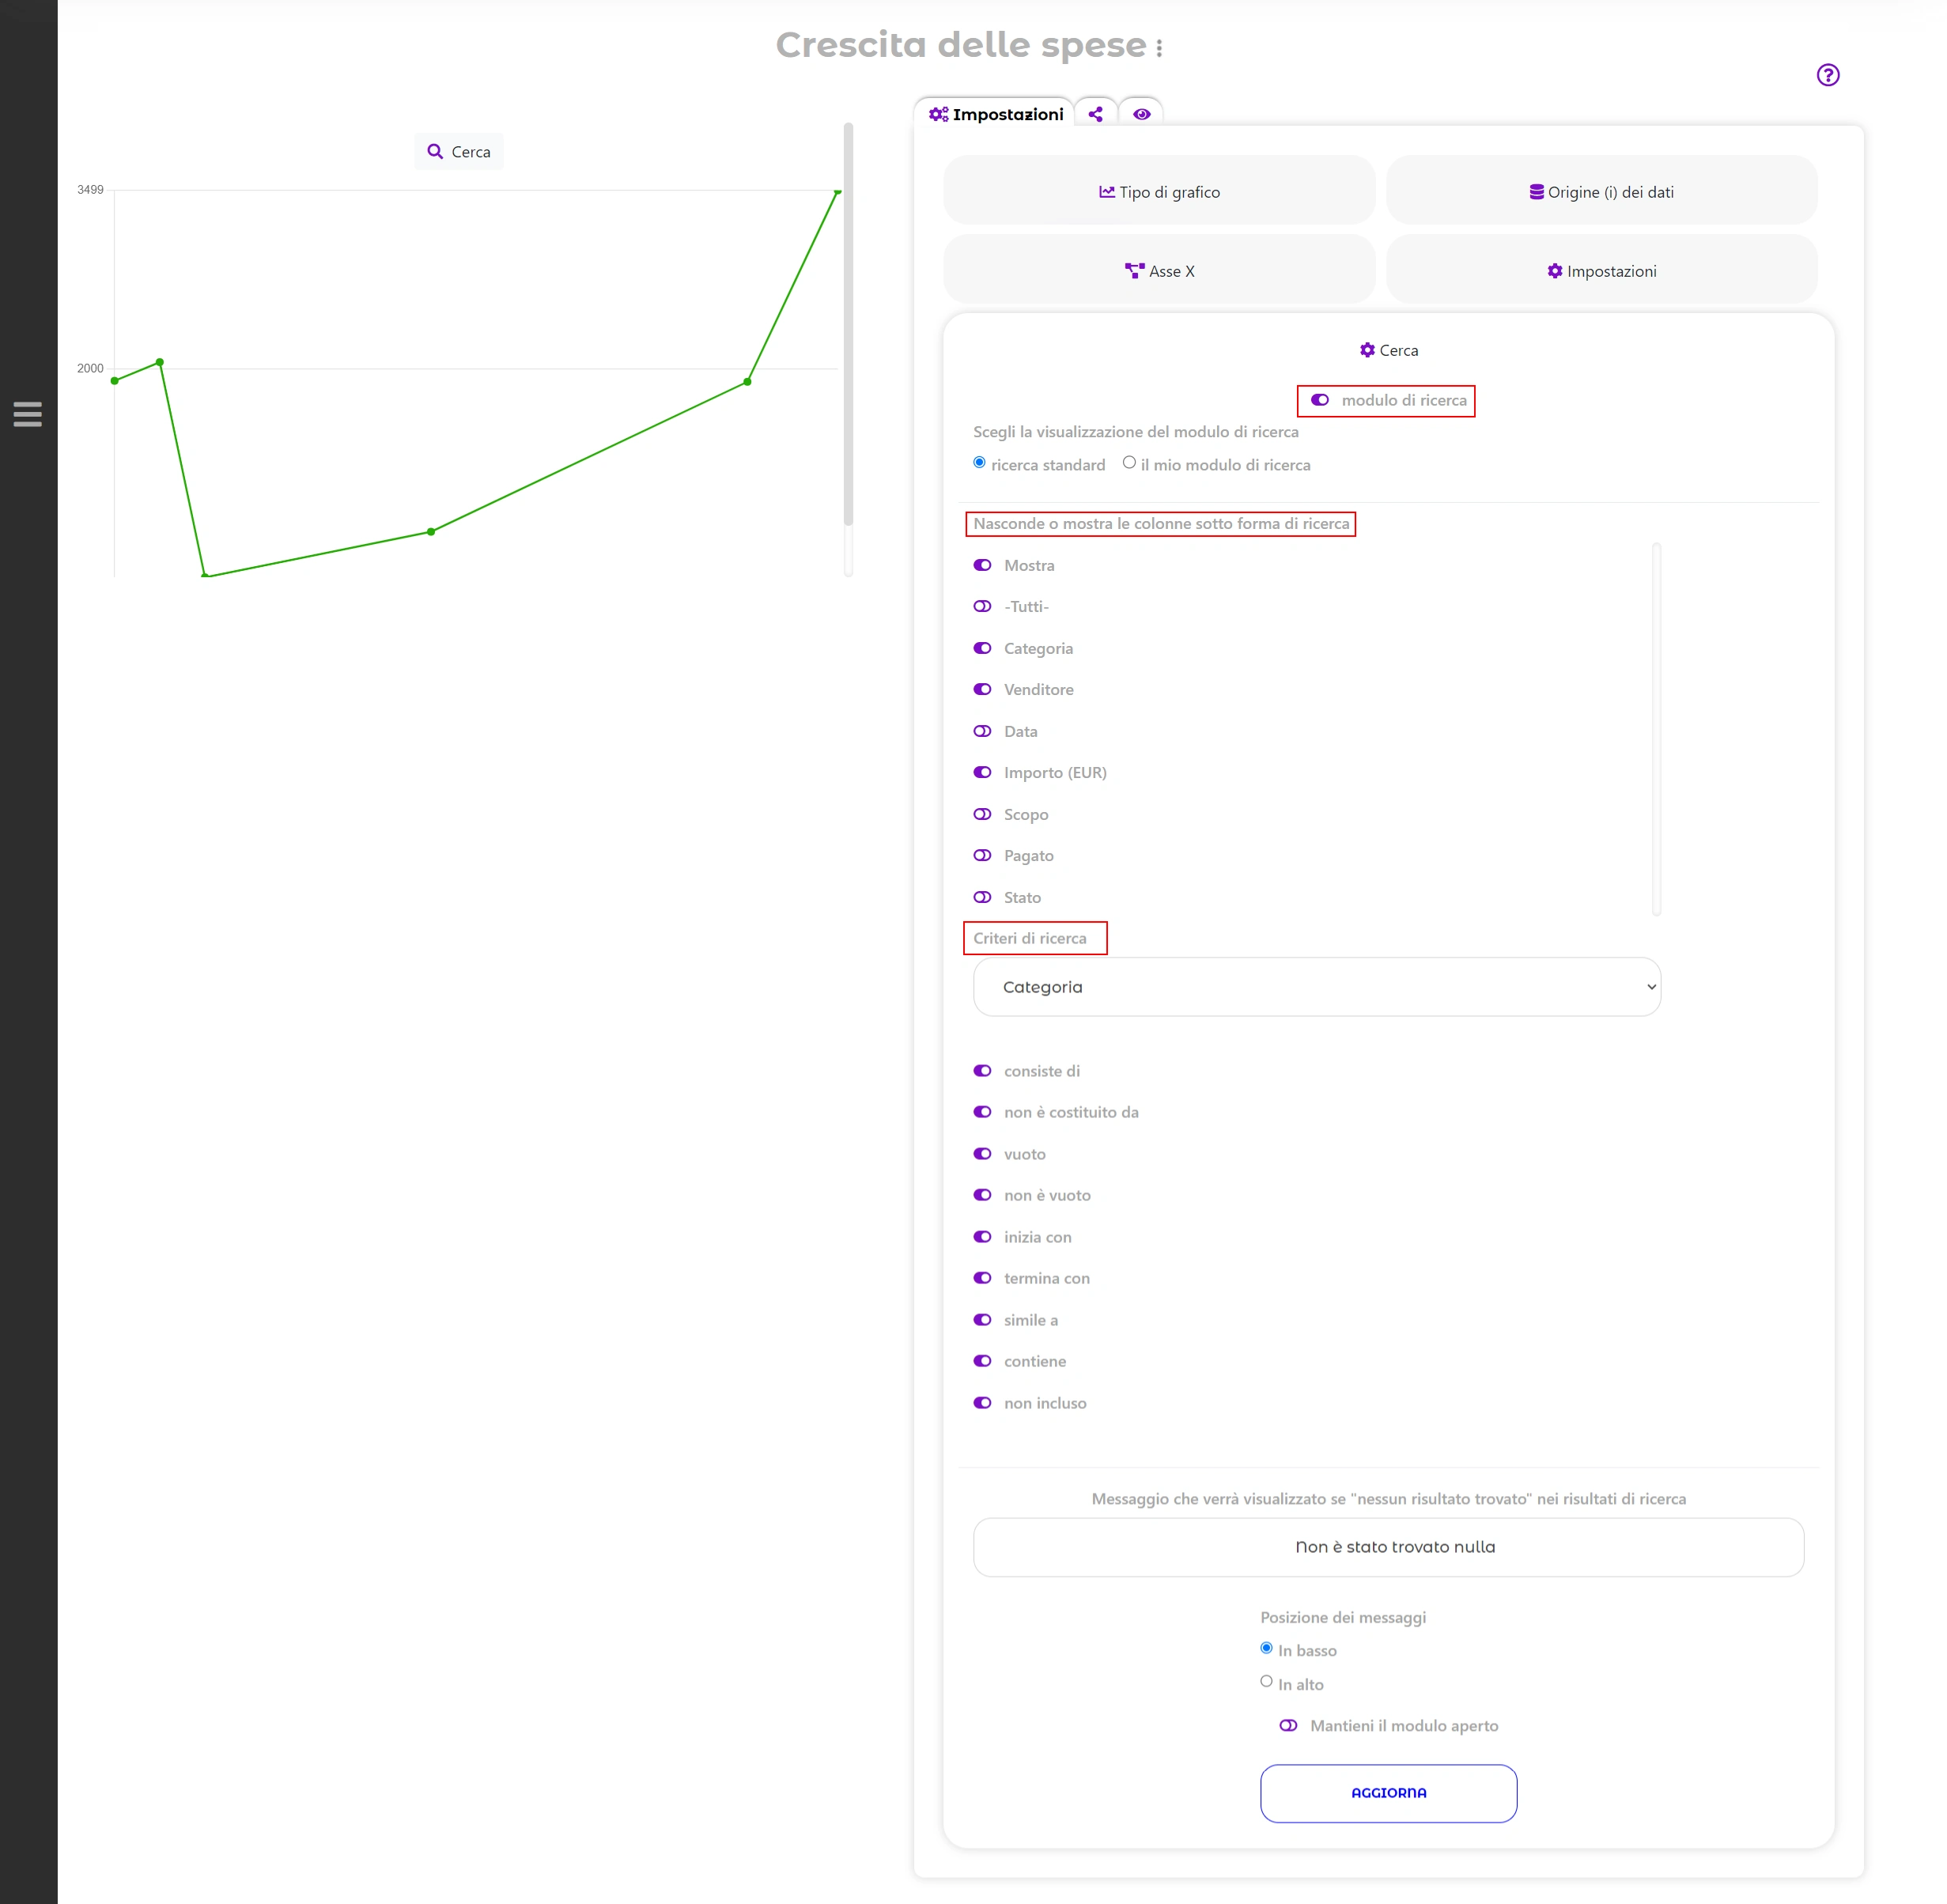Viewport: 1947px width, 1904px height.
Task: Toggle the Mantieni il modulo aperto switch
Action: (1286, 1726)
